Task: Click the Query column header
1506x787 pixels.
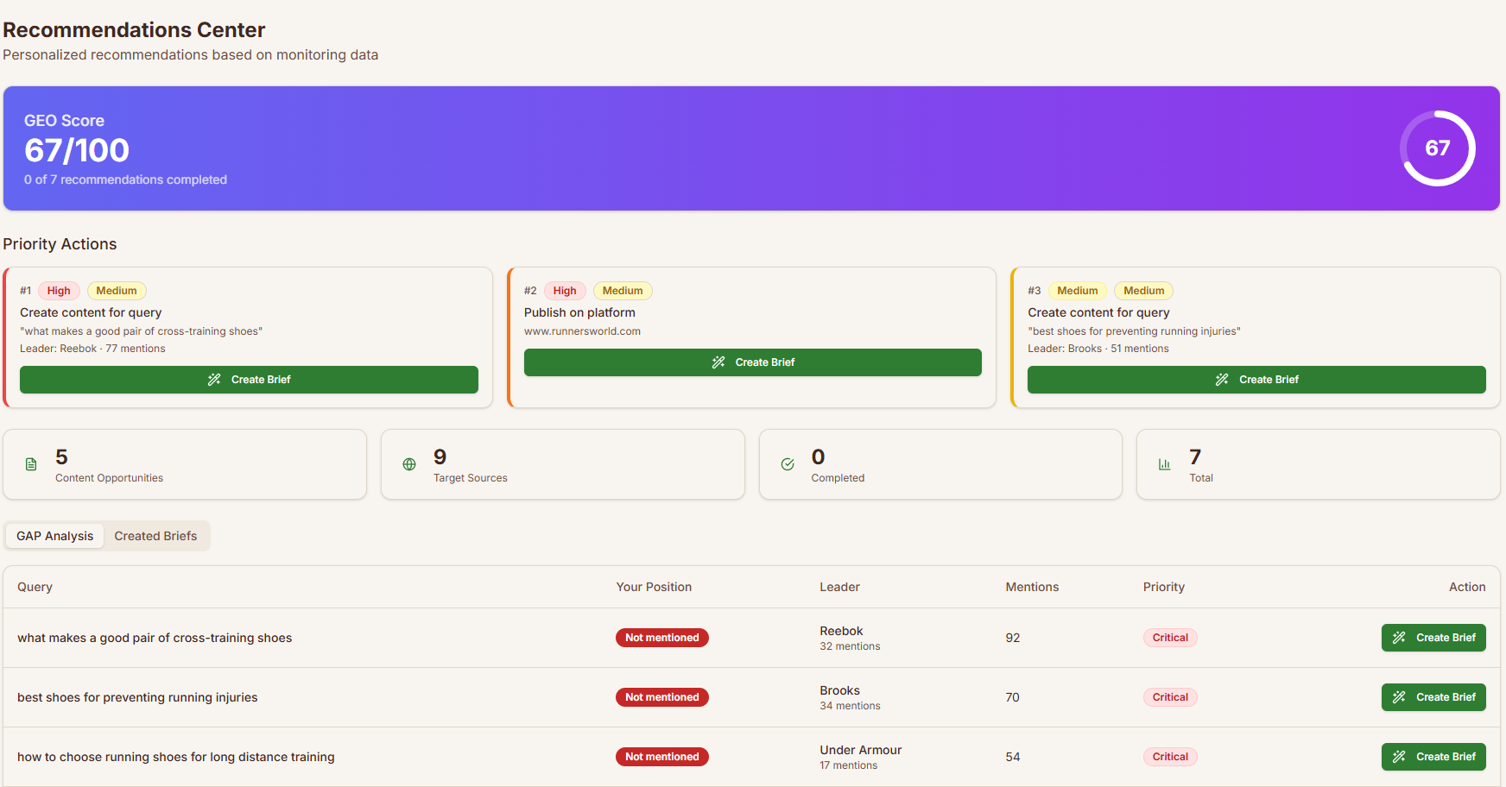Action: click(x=35, y=587)
